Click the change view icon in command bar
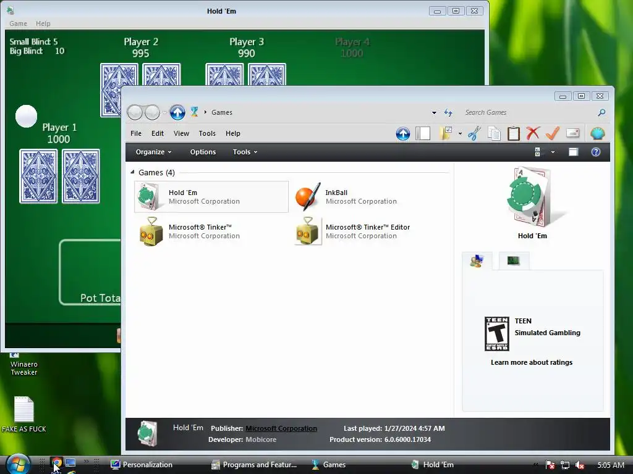This screenshot has height=474, width=633. [538, 152]
